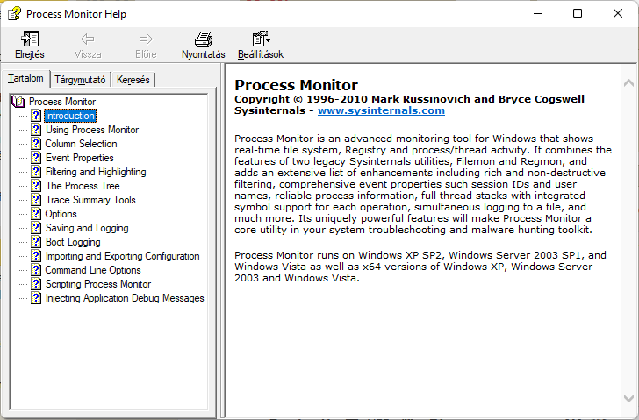
Task: Click the page icon beside Column Selection
Action: (36, 144)
